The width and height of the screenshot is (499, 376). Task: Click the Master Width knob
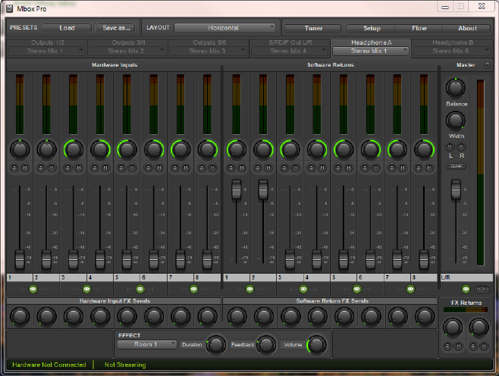click(x=456, y=121)
